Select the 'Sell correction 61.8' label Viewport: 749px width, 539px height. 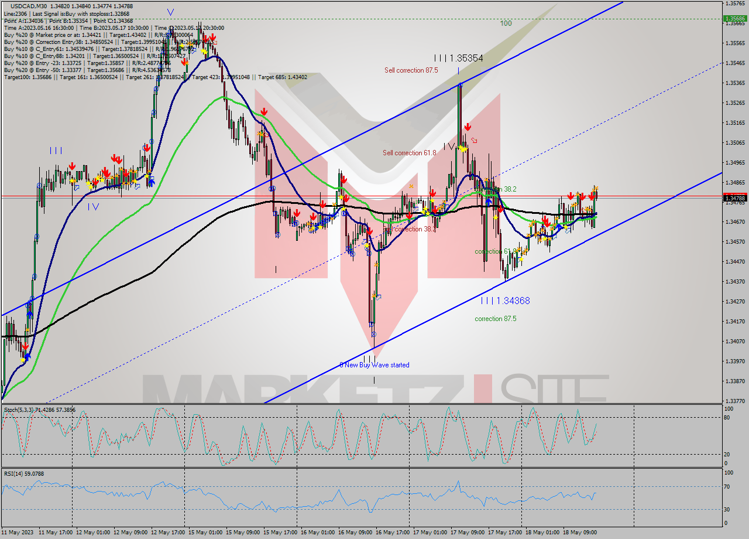[410, 153]
